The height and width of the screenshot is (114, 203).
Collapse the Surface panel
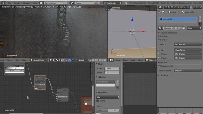click(x=164, y=40)
